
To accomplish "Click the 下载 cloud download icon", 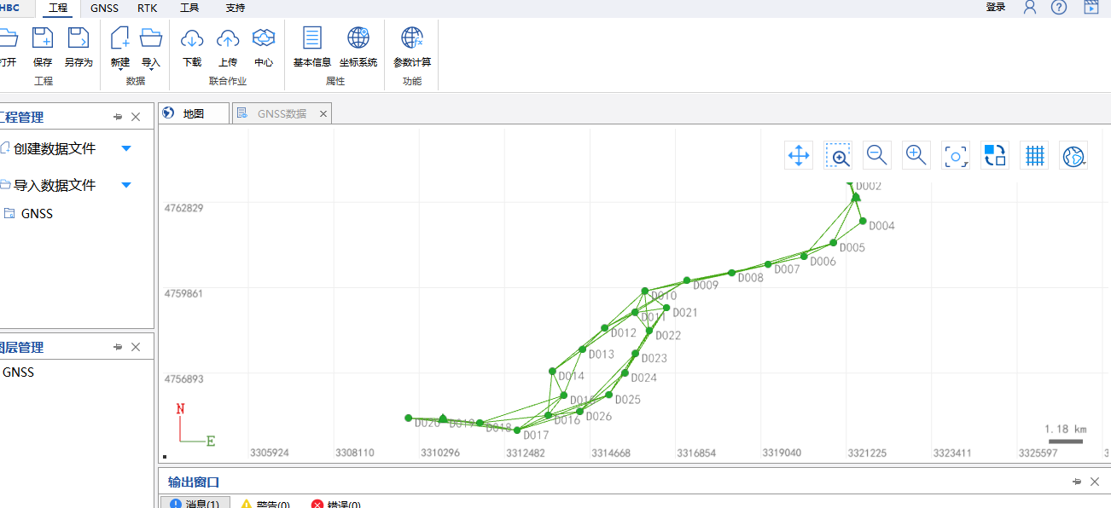I will click(192, 39).
